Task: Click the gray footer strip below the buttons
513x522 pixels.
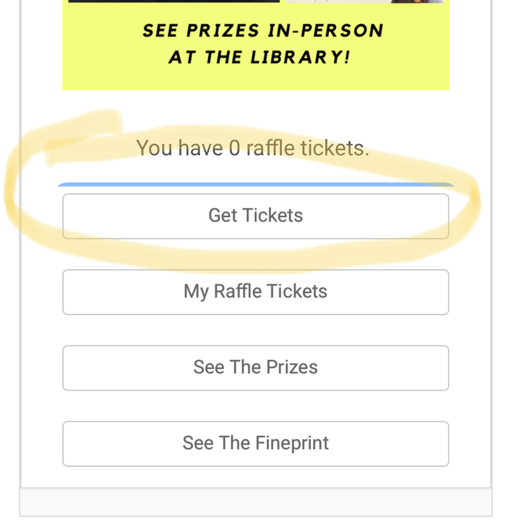Action: (256, 502)
